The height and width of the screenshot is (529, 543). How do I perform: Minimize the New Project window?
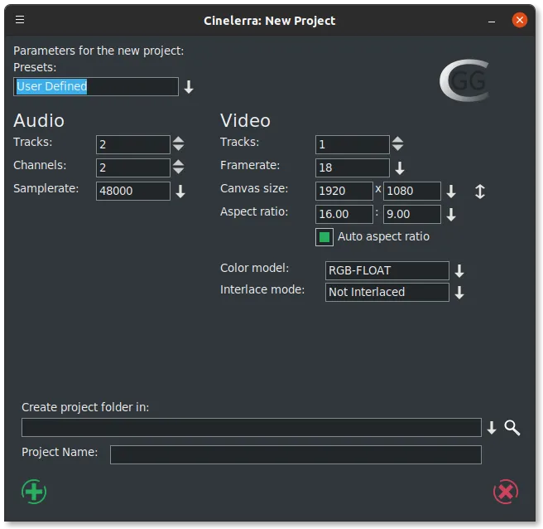(492, 21)
